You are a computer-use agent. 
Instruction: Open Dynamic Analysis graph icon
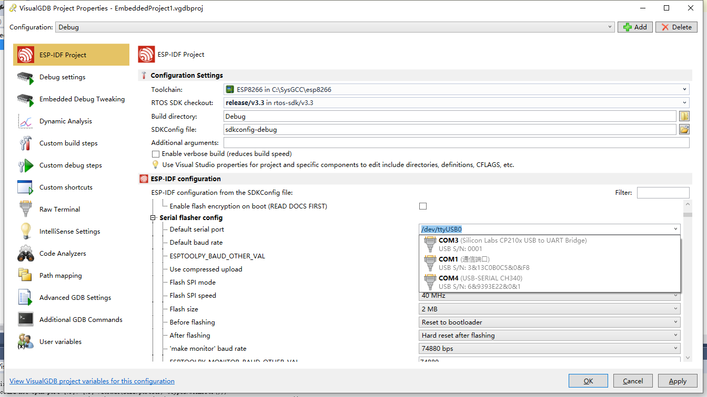pyautogui.click(x=25, y=121)
